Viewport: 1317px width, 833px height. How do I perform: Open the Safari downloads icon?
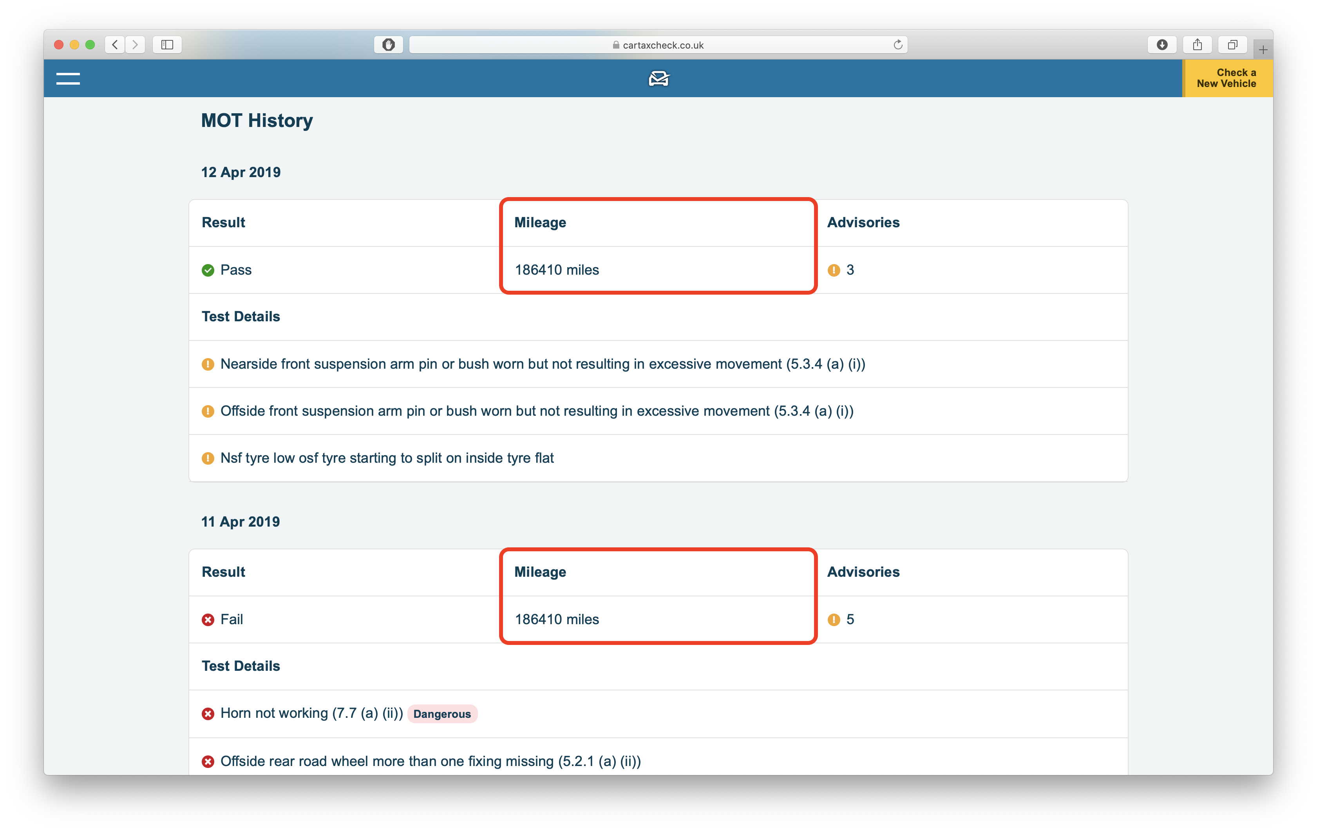[1162, 44]
